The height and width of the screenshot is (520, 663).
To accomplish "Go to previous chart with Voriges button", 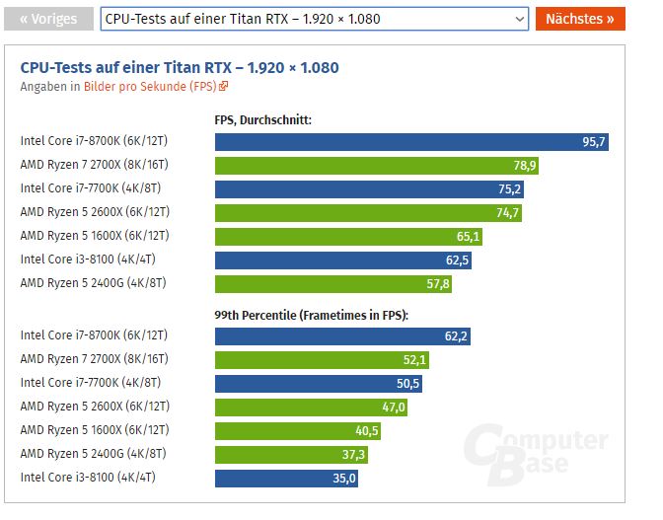I will coord(48,19).
